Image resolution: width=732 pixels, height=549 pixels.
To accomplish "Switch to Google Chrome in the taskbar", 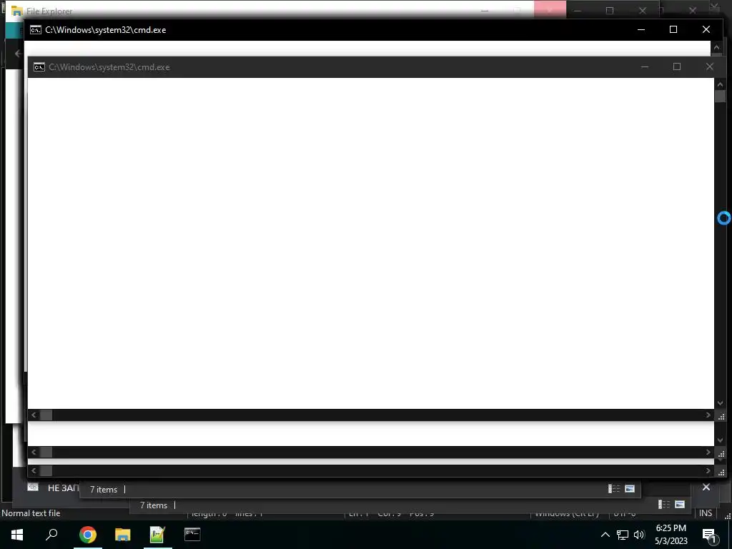I will [x=88, y=535].
